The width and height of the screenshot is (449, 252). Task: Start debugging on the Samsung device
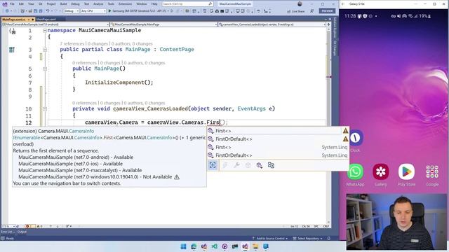pos(138,11)
